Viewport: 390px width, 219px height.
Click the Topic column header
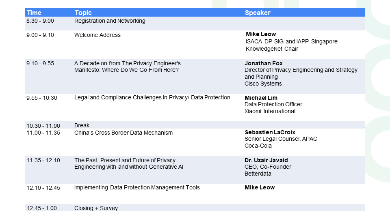pyautogui.click(x=83, y=13)
